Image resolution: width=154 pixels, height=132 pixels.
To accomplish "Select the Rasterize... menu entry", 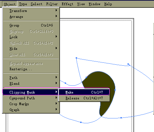I will pos(31,69).
